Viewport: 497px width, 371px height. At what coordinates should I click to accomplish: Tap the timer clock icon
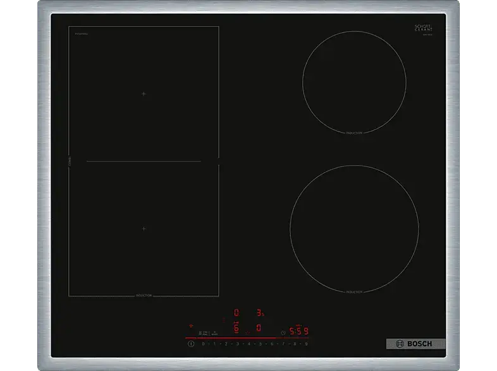pos(283,332)
